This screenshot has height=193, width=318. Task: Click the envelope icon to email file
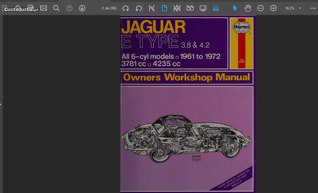tap(44, 8)
